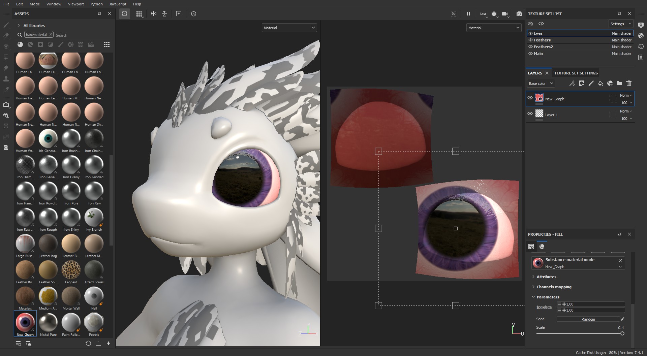The width and height of the screenshot is (647, 356).
Task: Pause the viewport rendering engine
Action: (468, 14)
